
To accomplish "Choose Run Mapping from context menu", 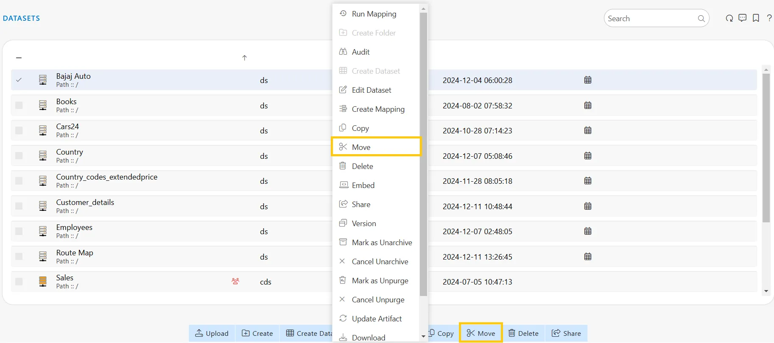I will pos(376,14).
